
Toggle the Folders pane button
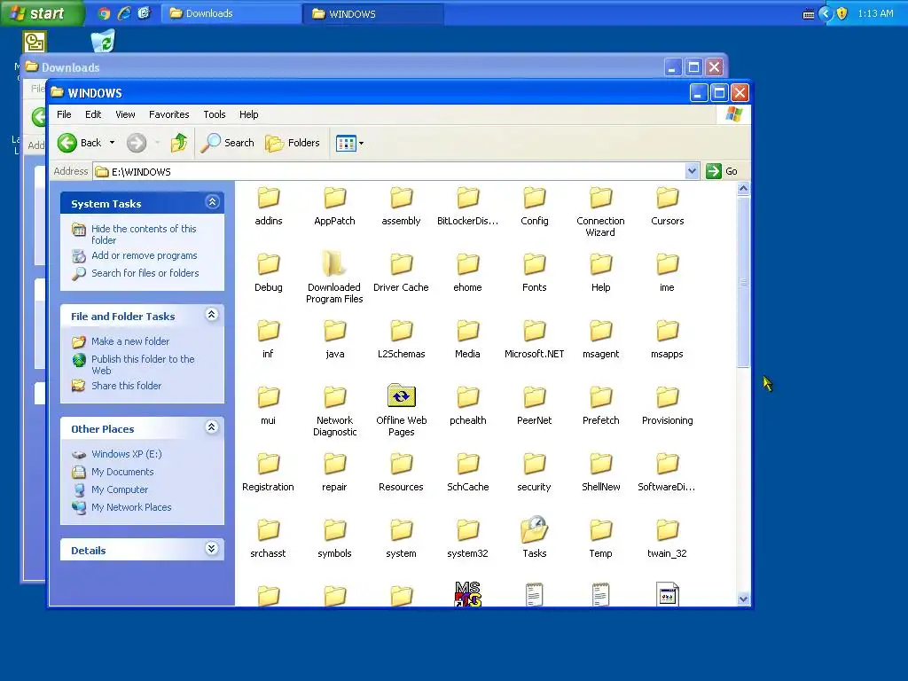[293, 143]
